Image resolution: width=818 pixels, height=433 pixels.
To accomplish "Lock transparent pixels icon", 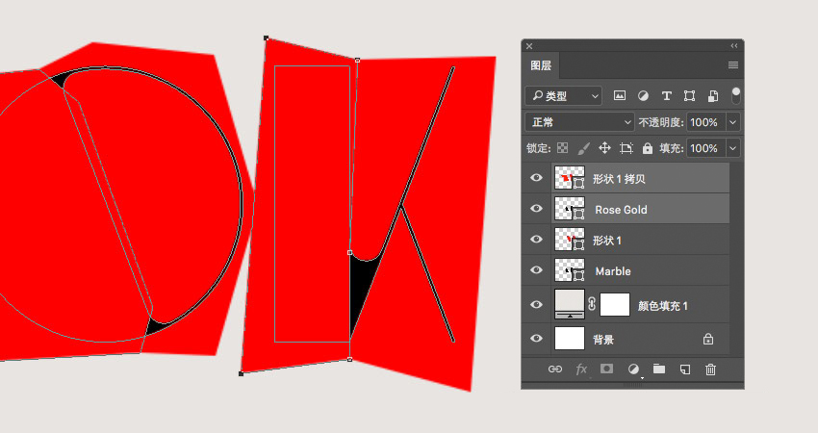I will click(x=562, y=148).
